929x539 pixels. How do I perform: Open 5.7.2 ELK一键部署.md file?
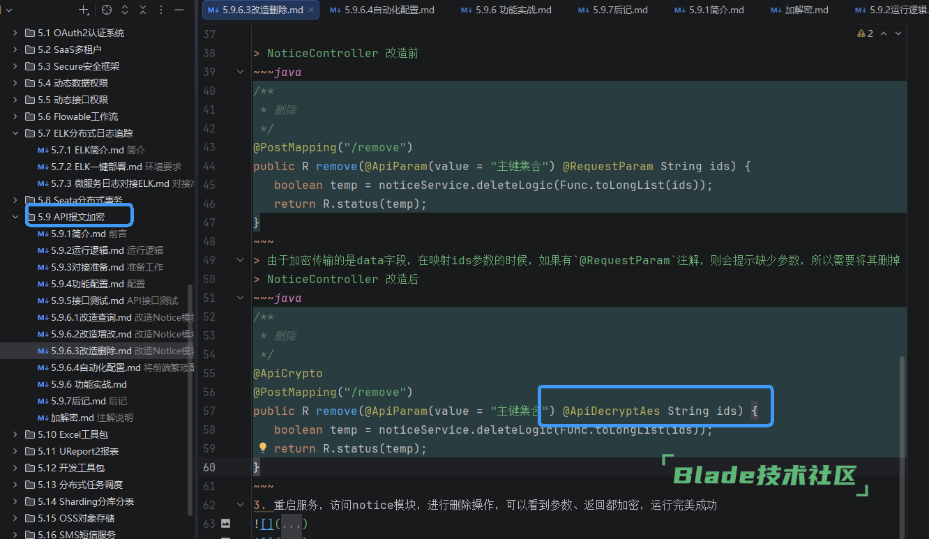[98, 167]
